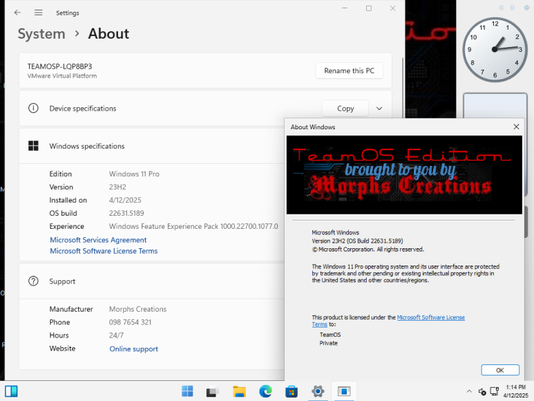Image resolution: width=534 pixels, height=401 pixels.
Task: Click the Task View taskbar icon
Action: 213,391
